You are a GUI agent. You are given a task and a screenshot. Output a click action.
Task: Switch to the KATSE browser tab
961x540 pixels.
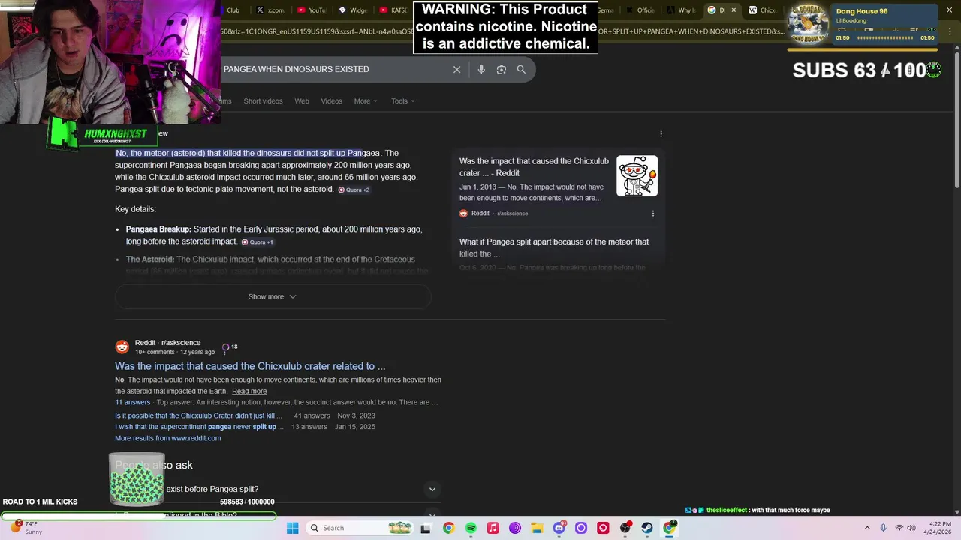click(x=393, y=10)
